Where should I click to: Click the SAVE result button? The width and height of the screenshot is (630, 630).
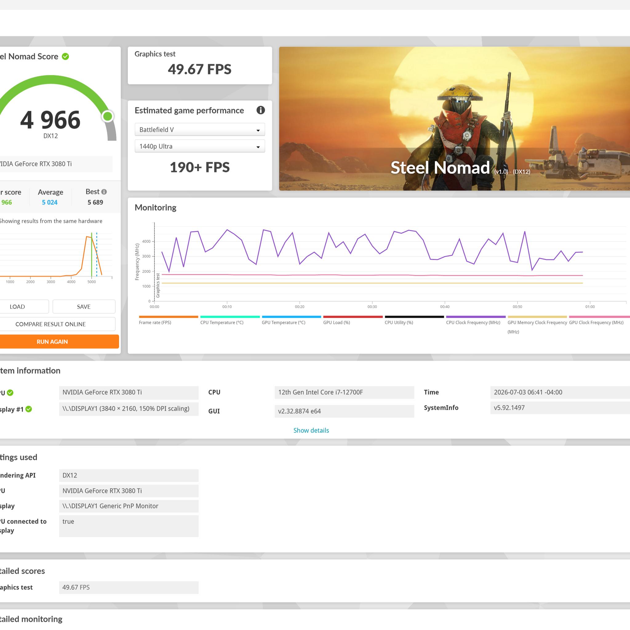84,306
